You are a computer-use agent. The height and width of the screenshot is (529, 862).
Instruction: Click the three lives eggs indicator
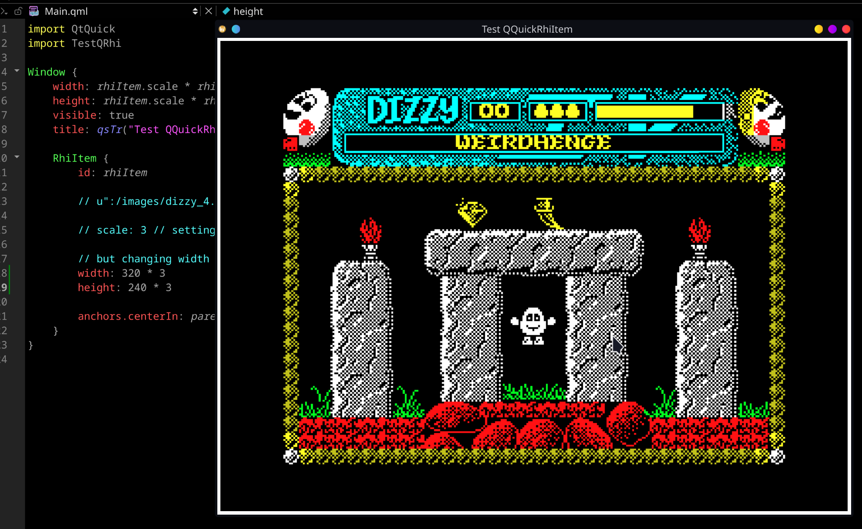tap(557, 111)
